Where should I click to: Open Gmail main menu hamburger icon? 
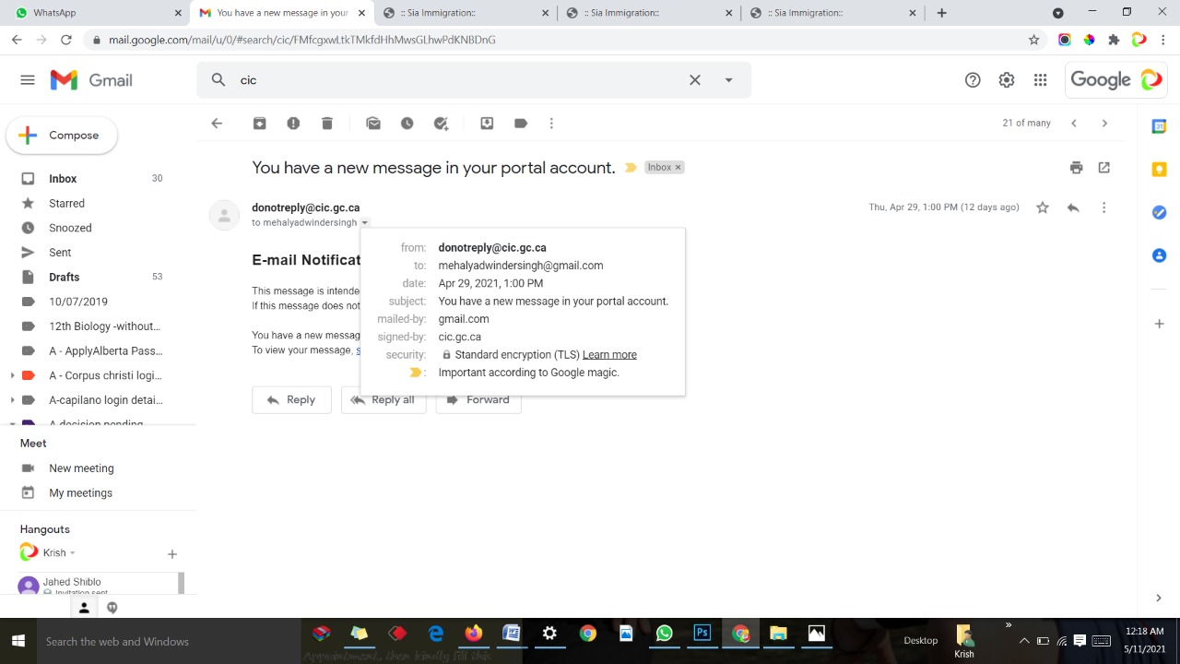pos(28,80)
